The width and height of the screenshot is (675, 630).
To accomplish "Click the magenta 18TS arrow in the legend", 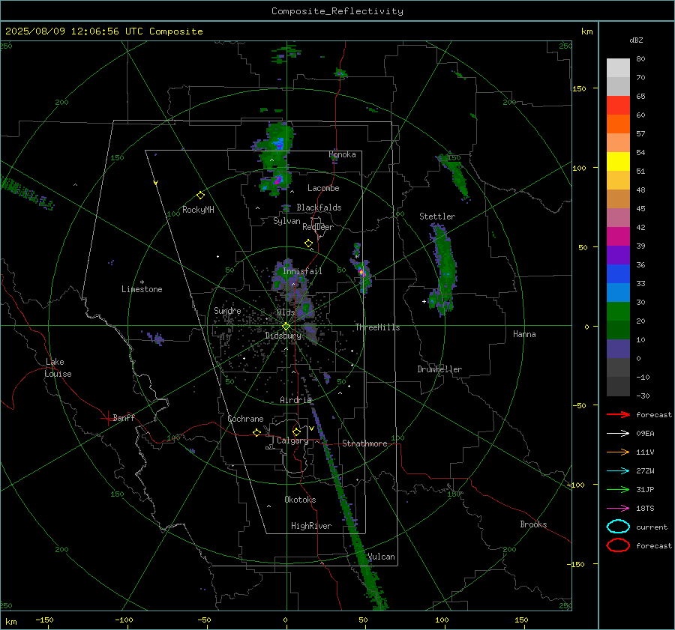I will pos(618,509).
